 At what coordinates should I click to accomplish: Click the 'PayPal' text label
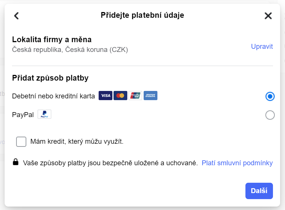pos(23,114)
